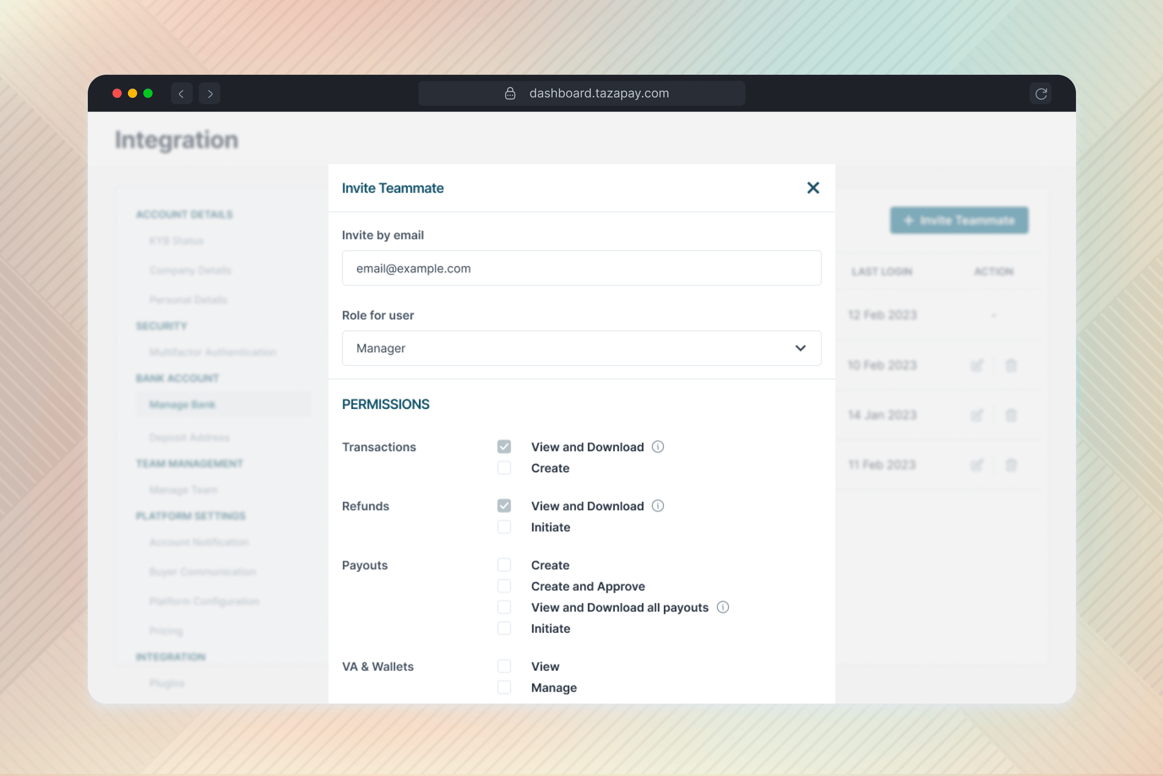Click edit icon in 11 Feb 2023 row
The image size is (1163, 776).
coord(977,465)
